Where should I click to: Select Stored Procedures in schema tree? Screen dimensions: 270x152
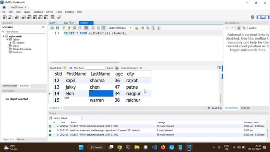22,49
